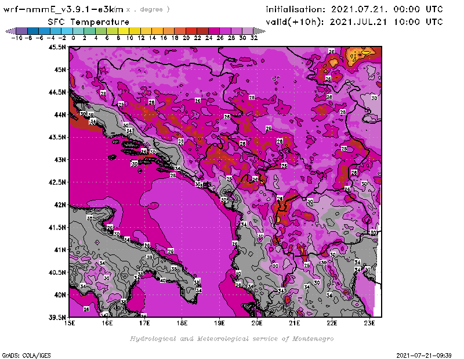Click the dark red 22 to 24 legend swatch
464x359 pixels.
(202, 31)
